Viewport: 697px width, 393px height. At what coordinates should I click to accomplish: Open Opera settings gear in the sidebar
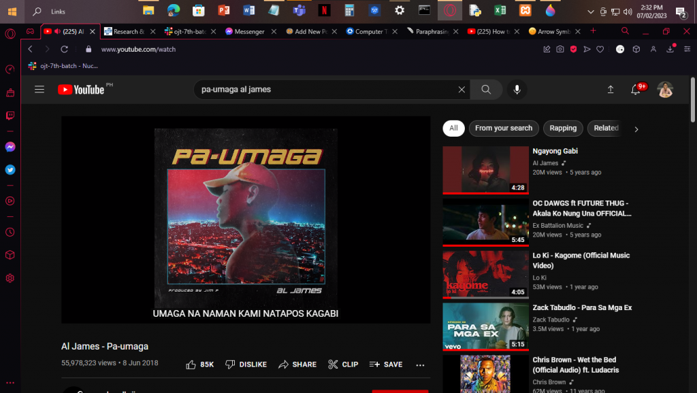(x=10, y=278)
